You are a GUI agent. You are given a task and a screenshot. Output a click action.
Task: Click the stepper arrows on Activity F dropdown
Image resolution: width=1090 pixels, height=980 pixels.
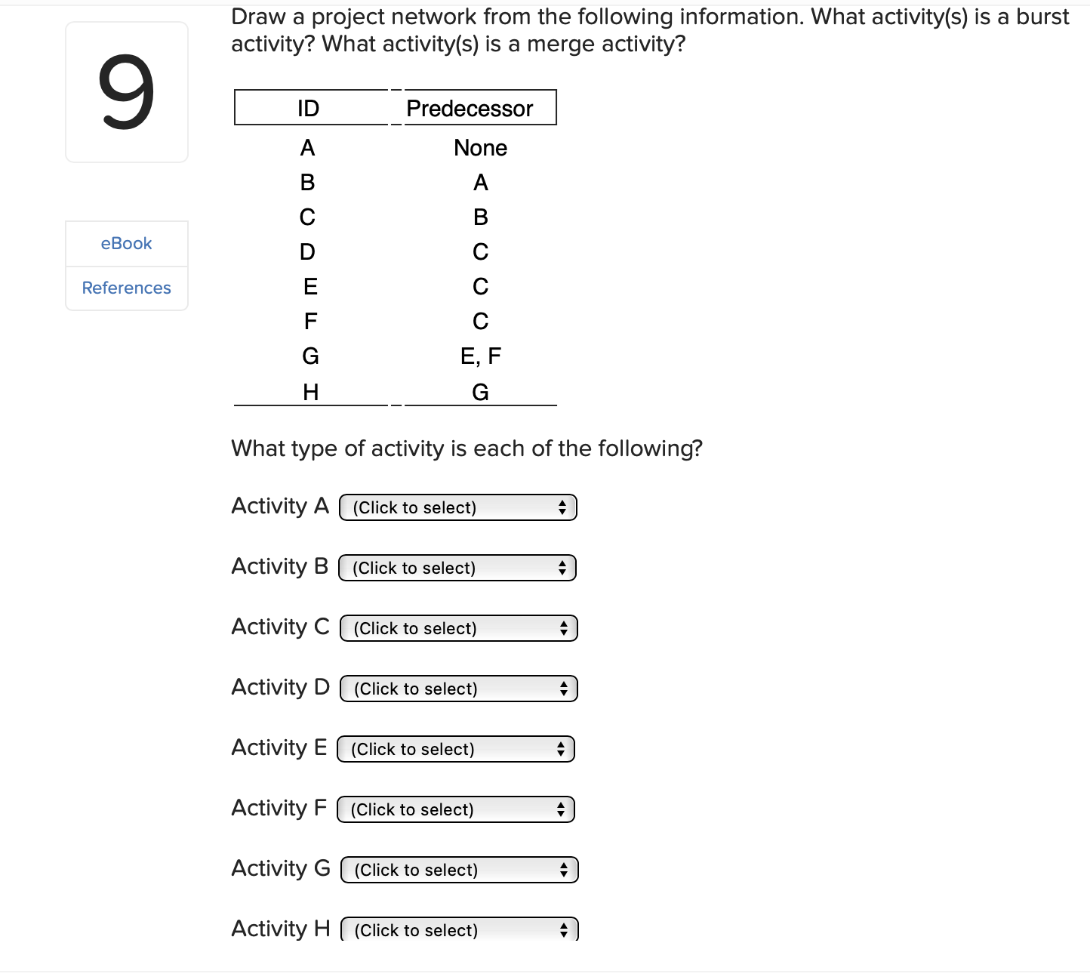[561, 809]
